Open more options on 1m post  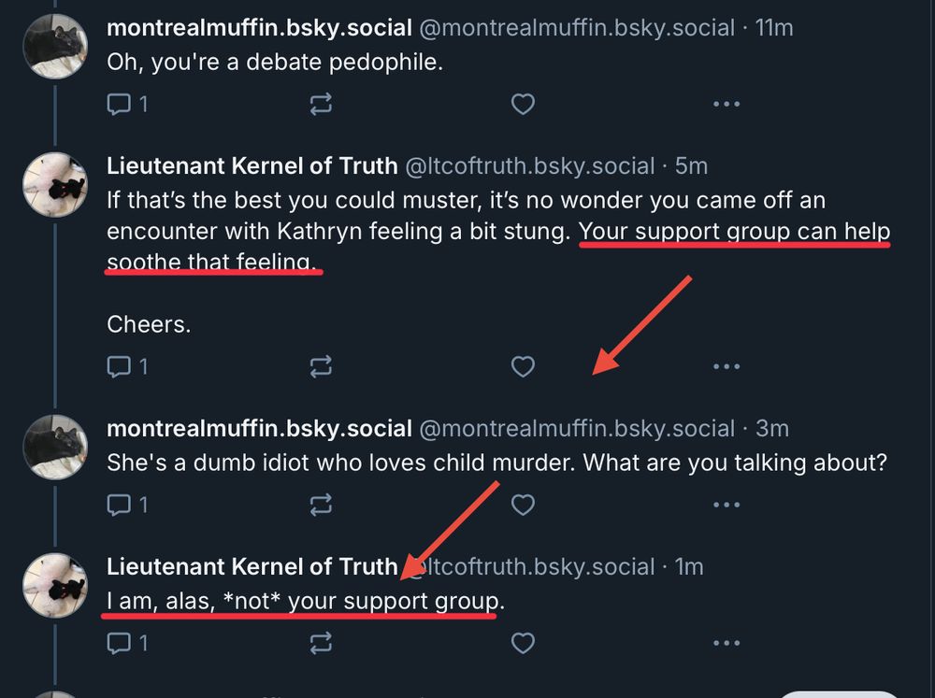[726, 643]
